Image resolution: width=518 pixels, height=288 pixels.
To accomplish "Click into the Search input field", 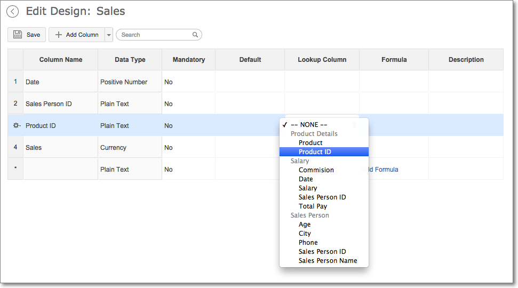I will [155, 35].
